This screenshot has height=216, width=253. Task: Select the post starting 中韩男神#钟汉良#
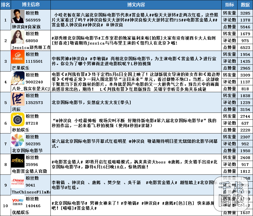(x=134, y=61)
